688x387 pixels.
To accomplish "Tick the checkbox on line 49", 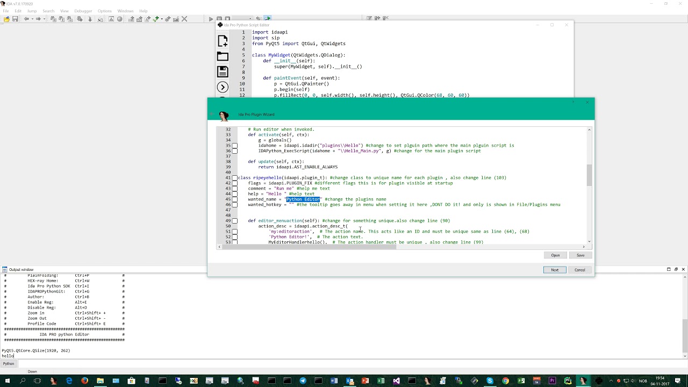I will (234, 221).
